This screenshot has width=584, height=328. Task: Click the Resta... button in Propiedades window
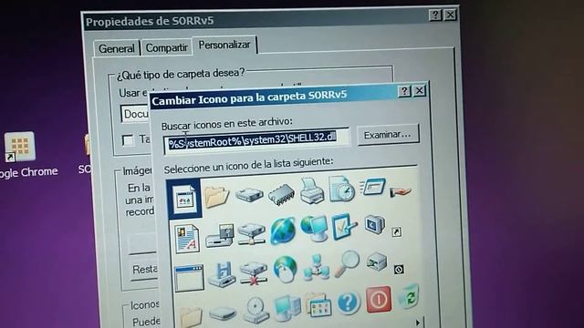(x=144, y=270)
